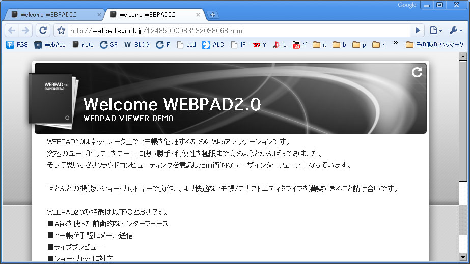Open the F bookmark with refresh icon

(x=163, y=45)
